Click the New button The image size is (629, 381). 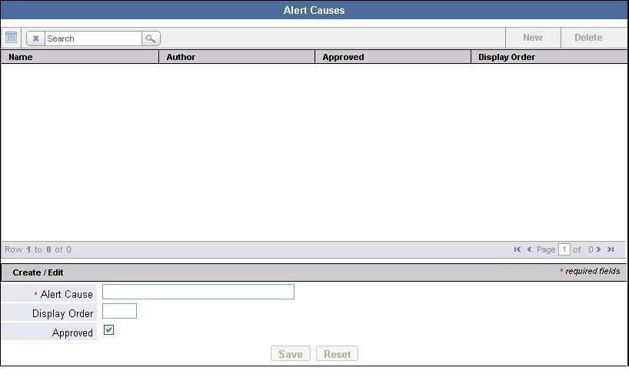pos(533,38)
